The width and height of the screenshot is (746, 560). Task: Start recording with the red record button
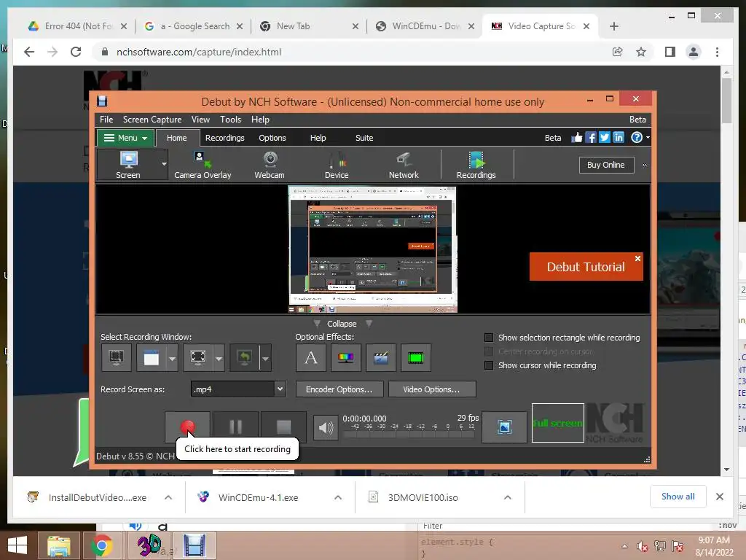pyautogui.click(x=187, y=427)
